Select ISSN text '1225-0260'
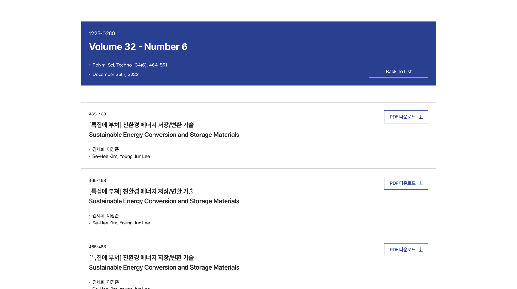The width and height of the screenshot is (517, 289). point(102,34)
